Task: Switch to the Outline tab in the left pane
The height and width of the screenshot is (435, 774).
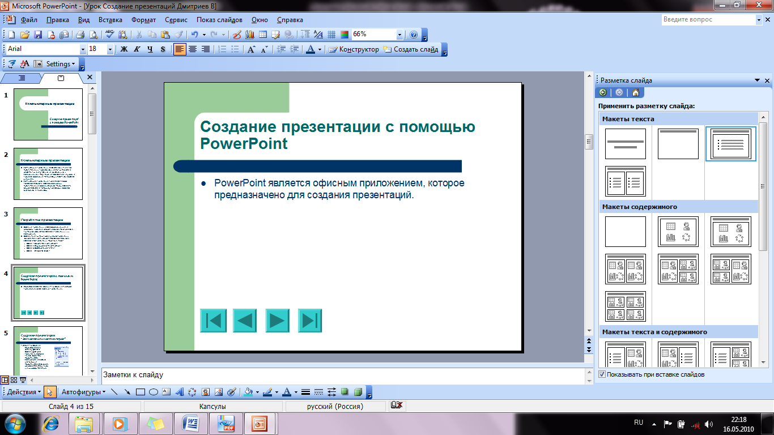Action: coord(22,78)
